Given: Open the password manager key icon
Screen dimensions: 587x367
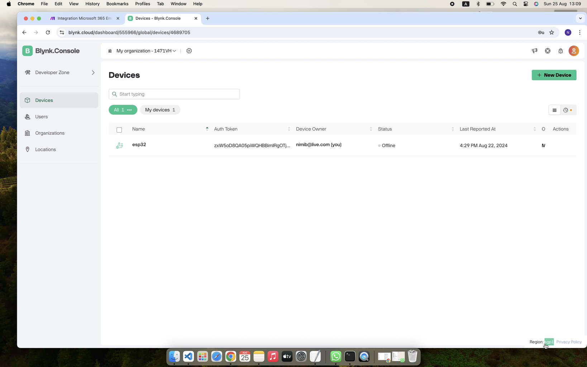Looking at the screenshot, I should tap(541, 33).
